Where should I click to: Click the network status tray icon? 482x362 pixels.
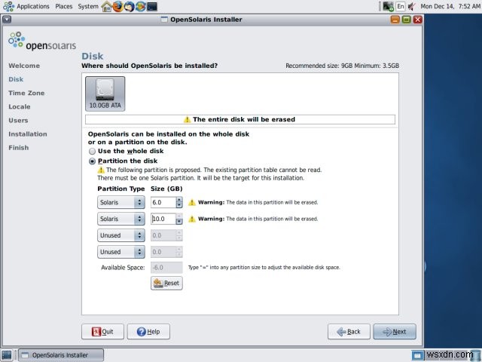pos(388,7)
